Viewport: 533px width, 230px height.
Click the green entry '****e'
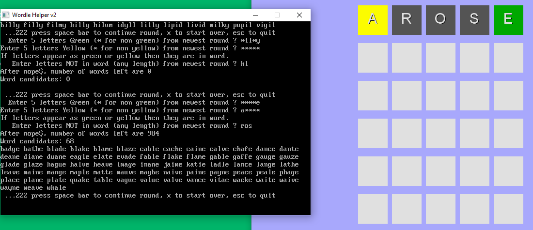250,103
